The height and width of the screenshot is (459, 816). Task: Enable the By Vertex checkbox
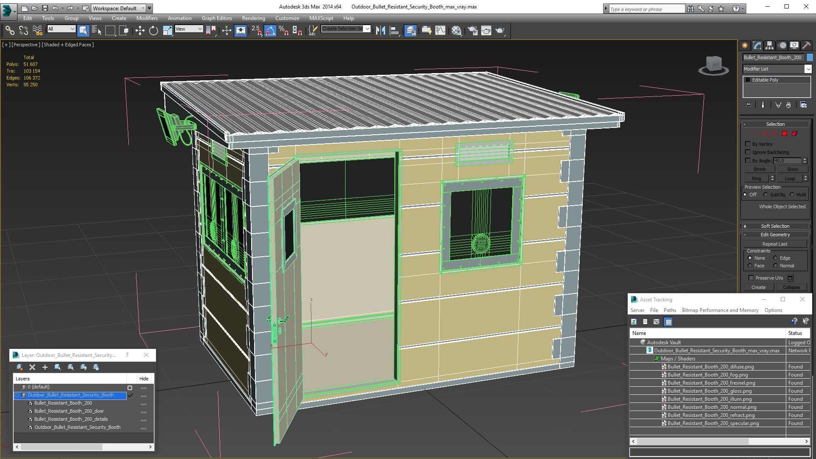pyautogui.click(x=748, y=144)
